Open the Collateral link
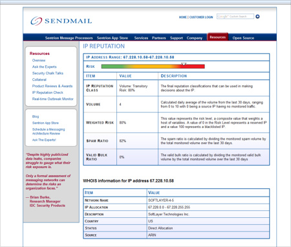 (x=39, y=80)
